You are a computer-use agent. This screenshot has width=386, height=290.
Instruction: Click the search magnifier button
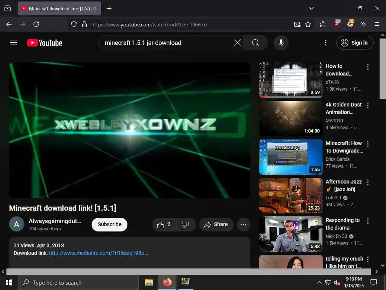[255, 43]
